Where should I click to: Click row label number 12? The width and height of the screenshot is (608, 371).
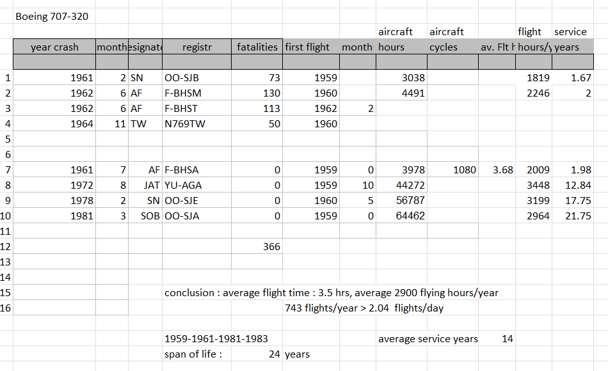coord(5,246)
